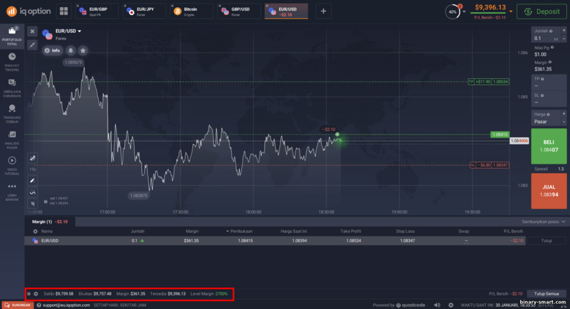Screen dimensions: 570x309
Task: Expand account balance $9,396.13 dropdown
Action: coord(511,12)
